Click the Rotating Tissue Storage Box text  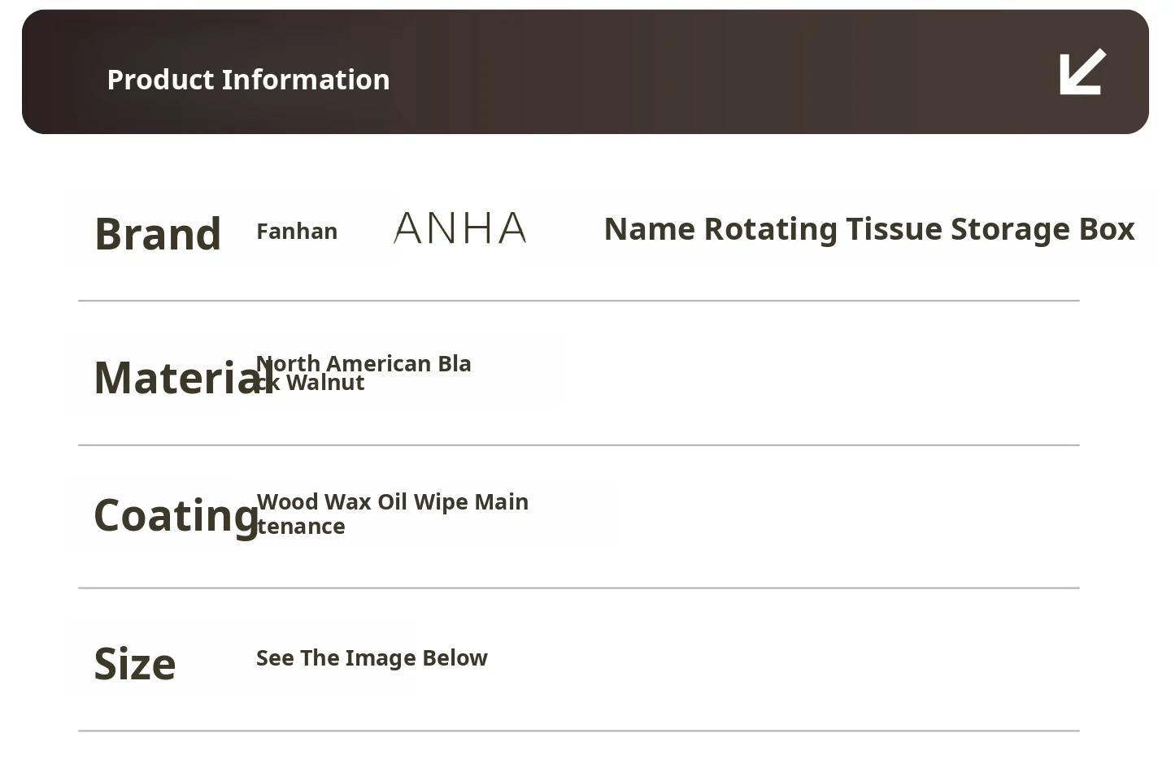click(x=919, y=229)
